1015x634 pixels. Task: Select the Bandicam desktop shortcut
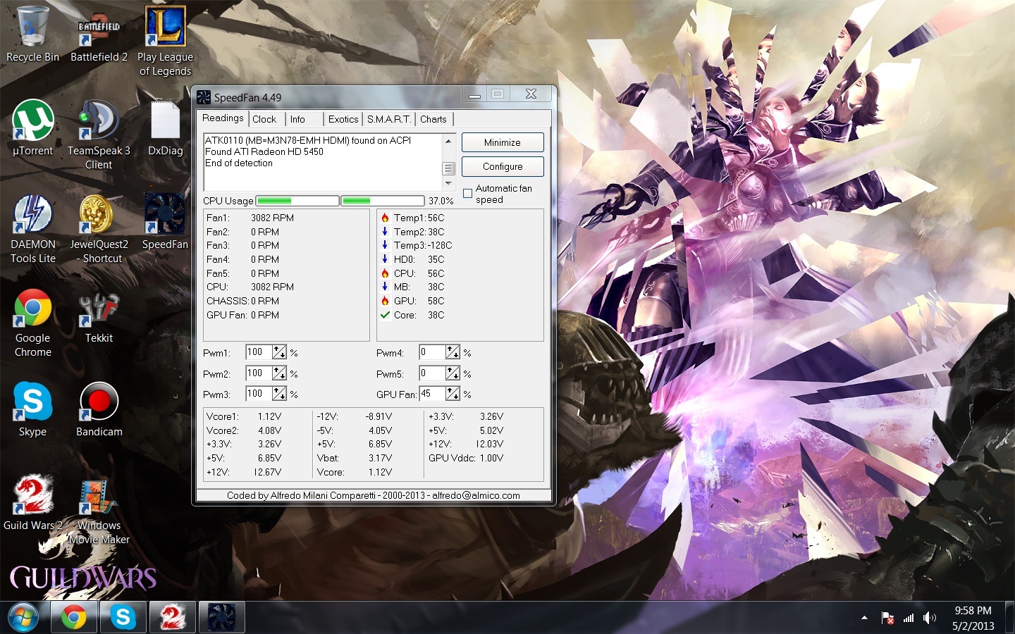tap(99, 409)
